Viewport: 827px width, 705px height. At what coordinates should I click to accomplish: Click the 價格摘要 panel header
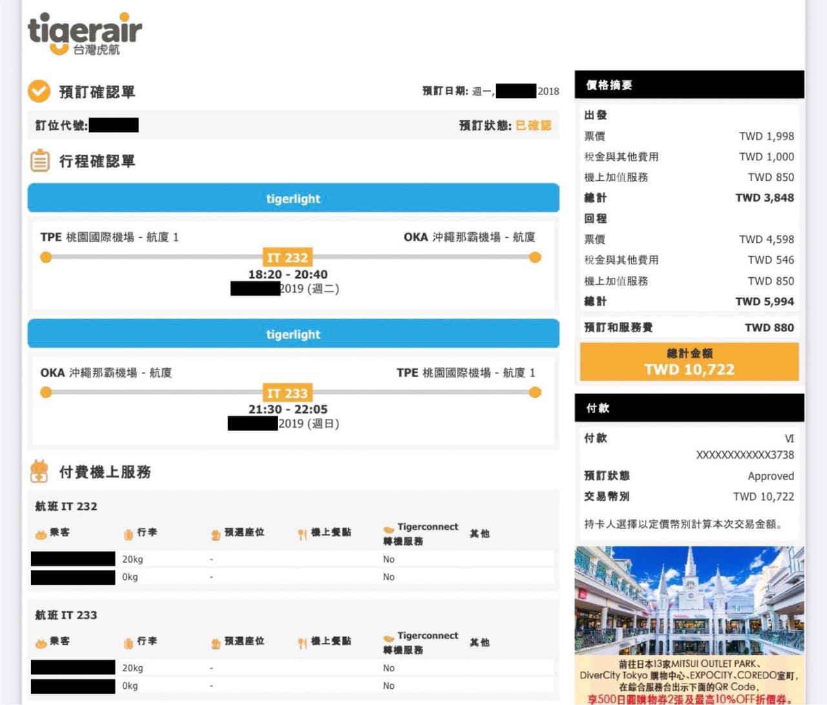(689, 85)
